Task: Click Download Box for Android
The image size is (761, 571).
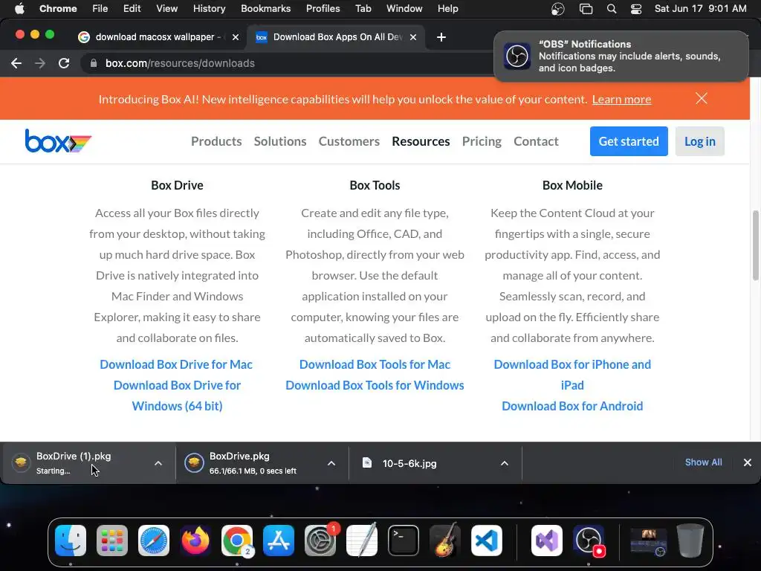Action: tap(572, 406)
